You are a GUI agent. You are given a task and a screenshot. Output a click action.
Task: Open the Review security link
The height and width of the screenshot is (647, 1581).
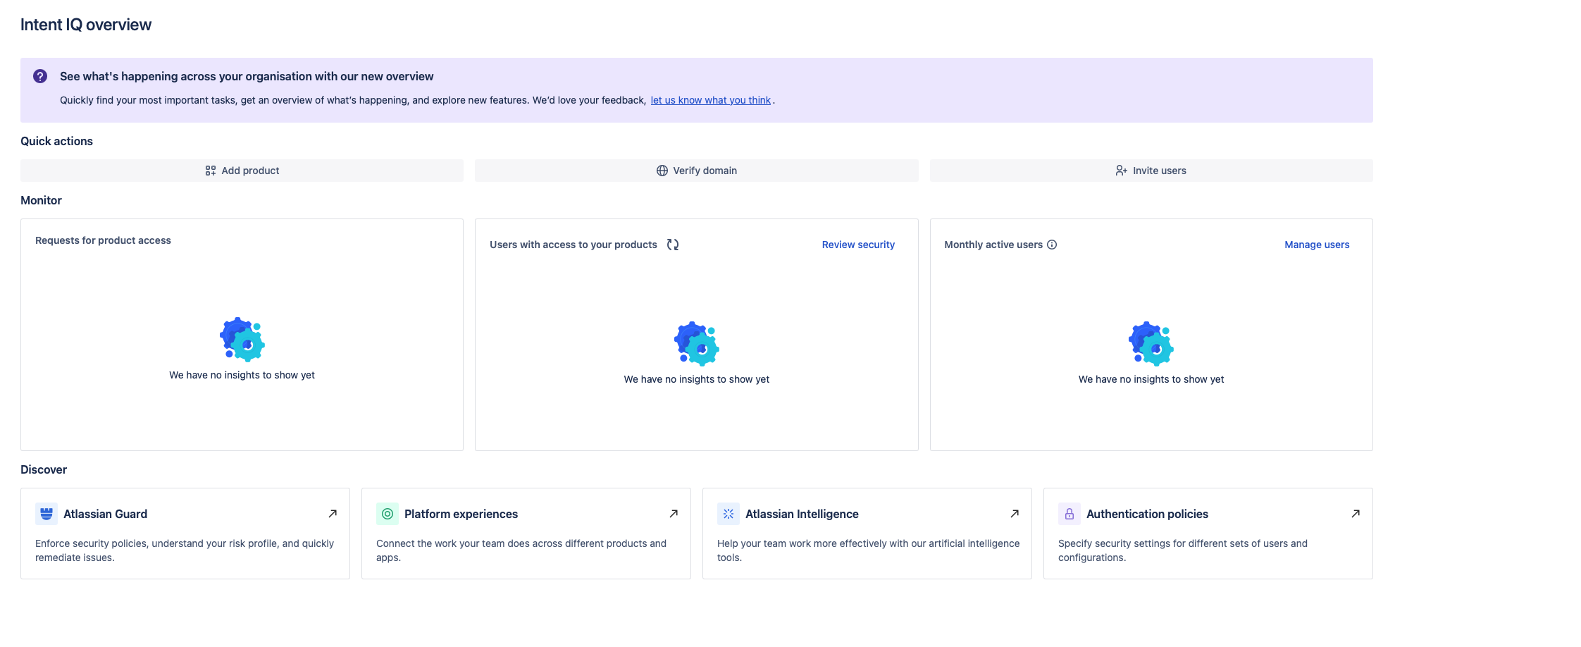click(858, 245)
